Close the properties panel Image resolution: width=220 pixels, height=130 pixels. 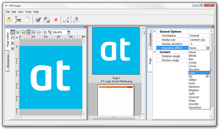point(213,27)
